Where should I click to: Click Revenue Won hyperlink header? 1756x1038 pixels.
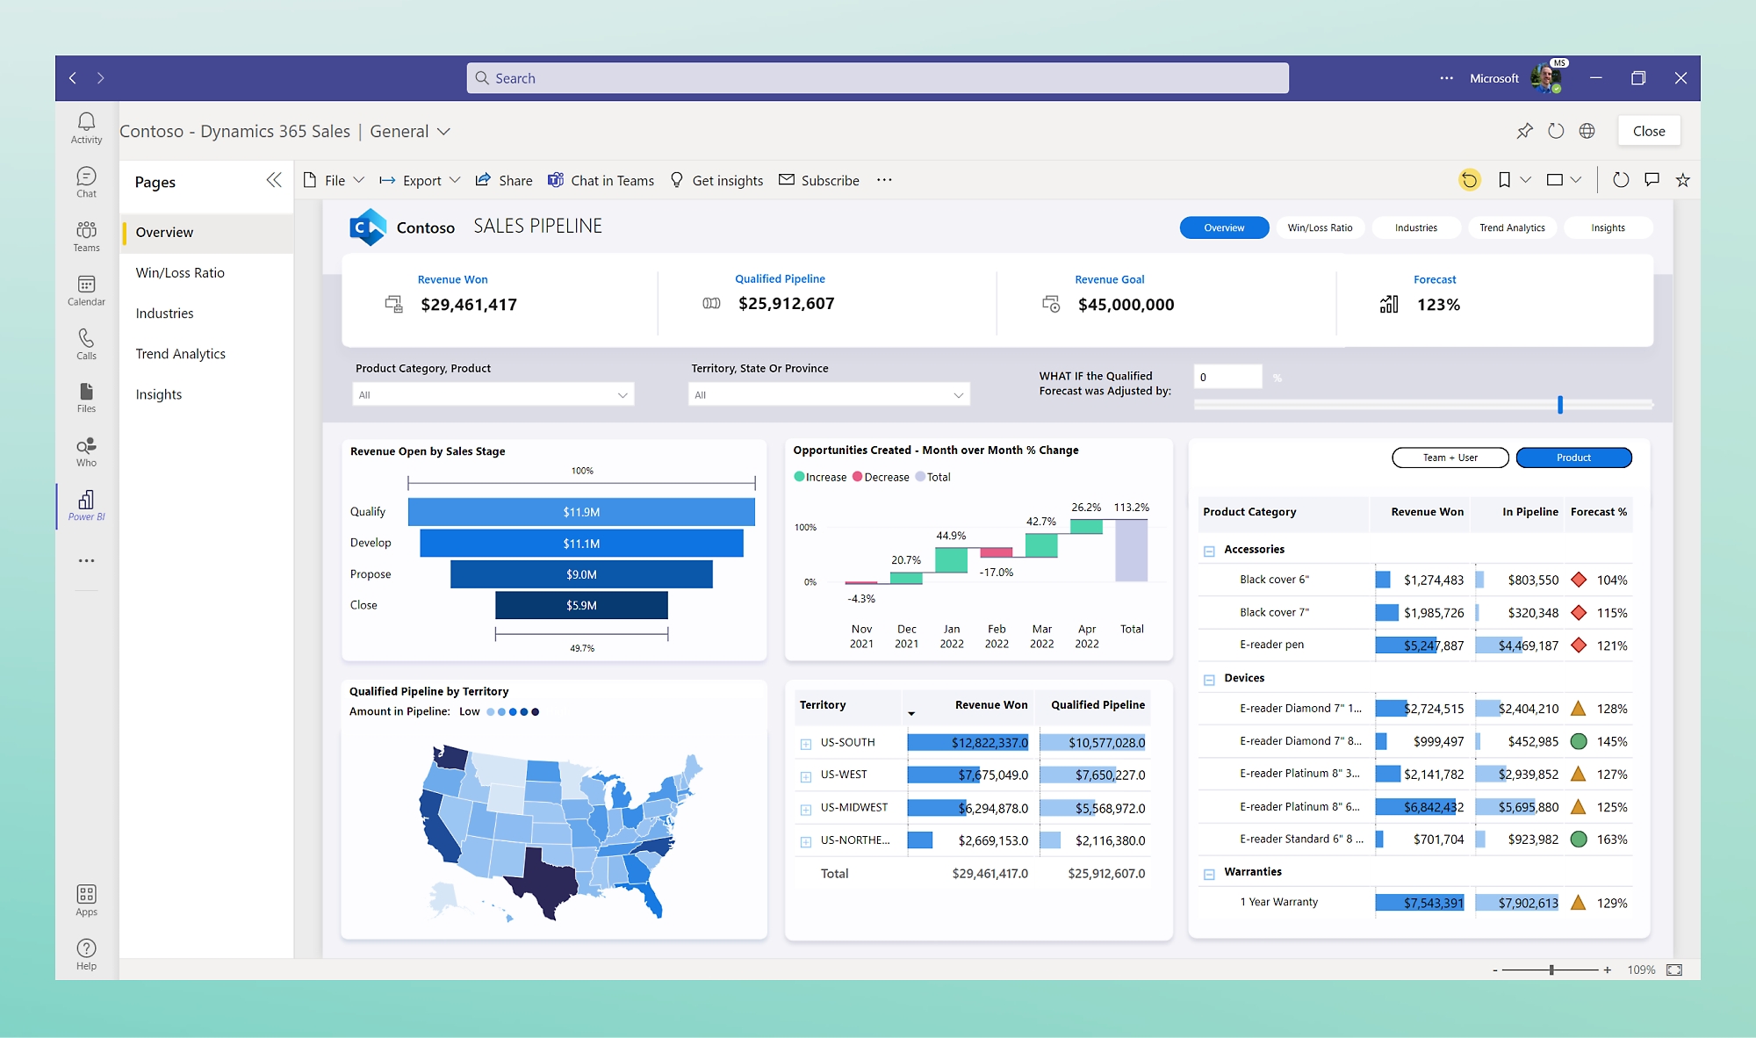(452, 278)
